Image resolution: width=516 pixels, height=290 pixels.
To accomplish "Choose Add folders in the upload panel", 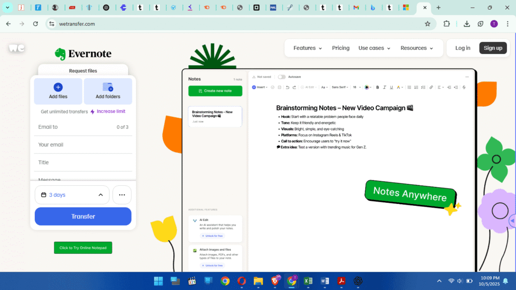I will 108,91.
